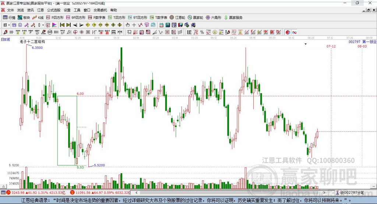Click the red-blue yin-yang icon
This screenshot has height=204, width=377.
(x=288, y=32)
